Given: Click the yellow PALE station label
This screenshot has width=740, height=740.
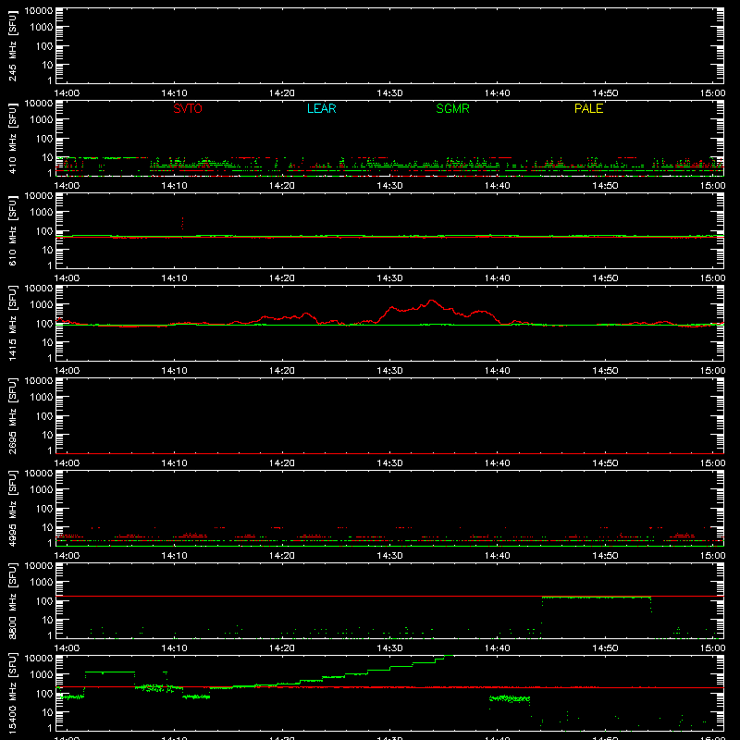Looking at the screenshot, I should (x=588, y=108).
